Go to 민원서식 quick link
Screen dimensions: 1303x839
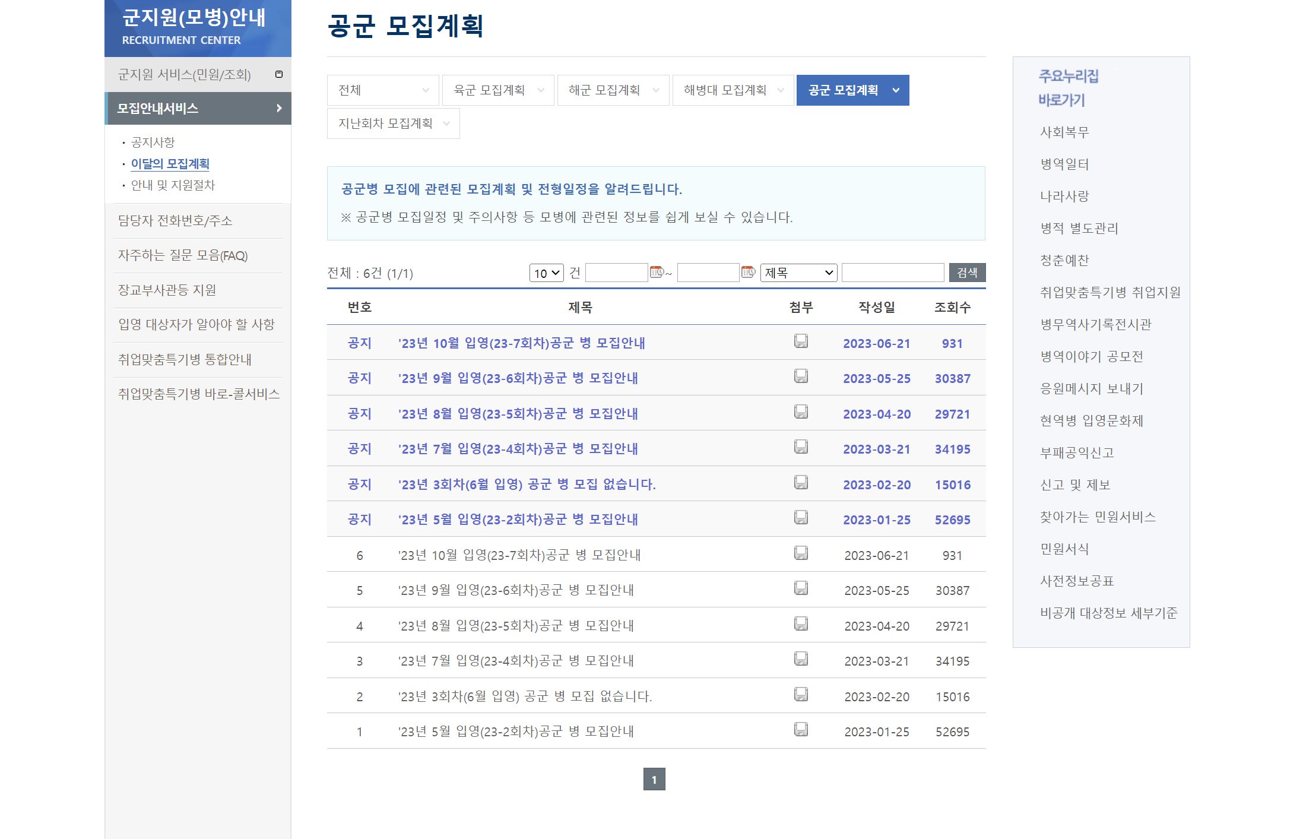pyautogui.click(x=1064, y=549)
